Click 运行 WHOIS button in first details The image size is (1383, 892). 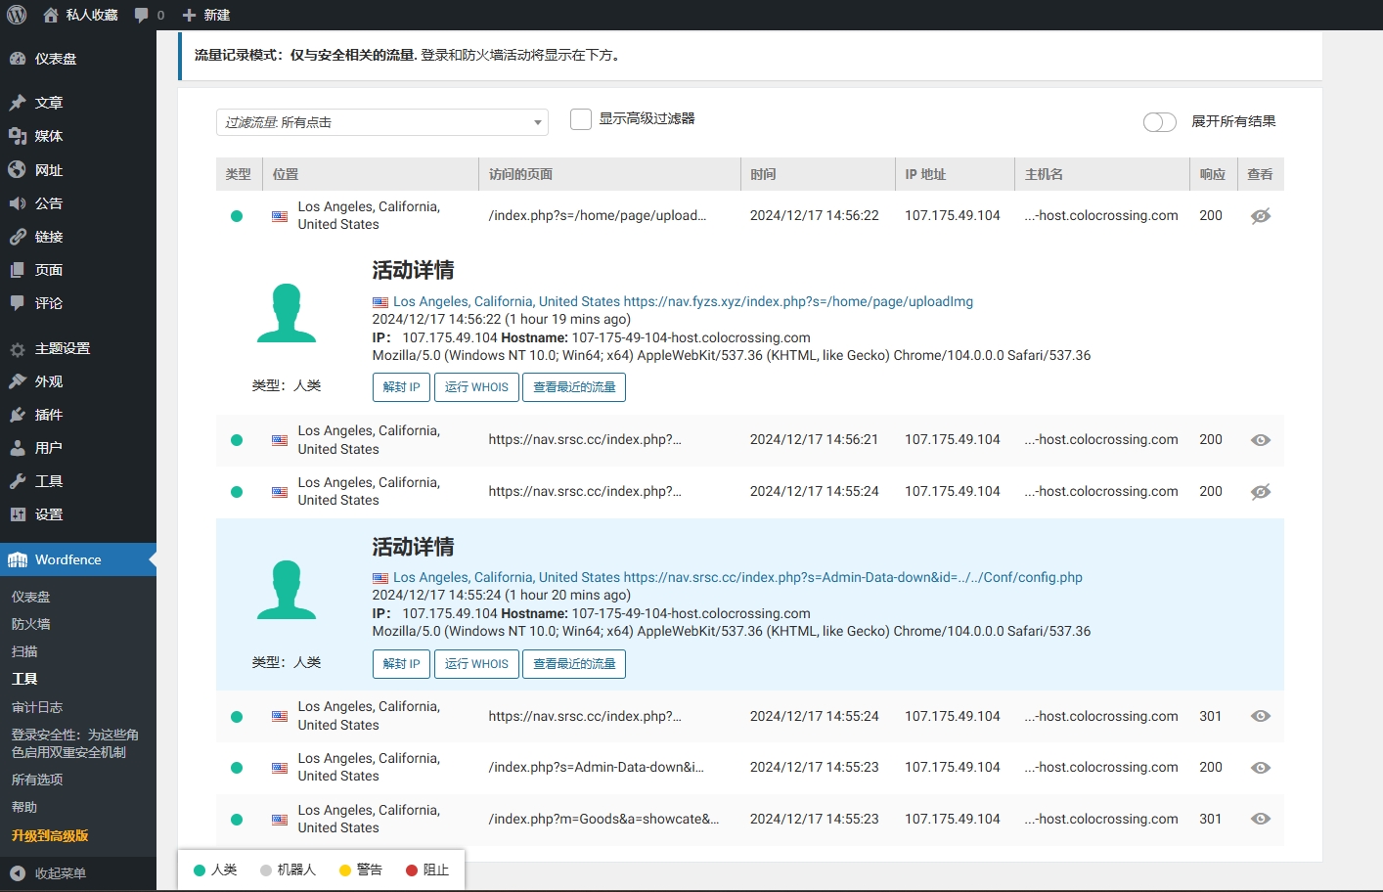pos(476,387)
